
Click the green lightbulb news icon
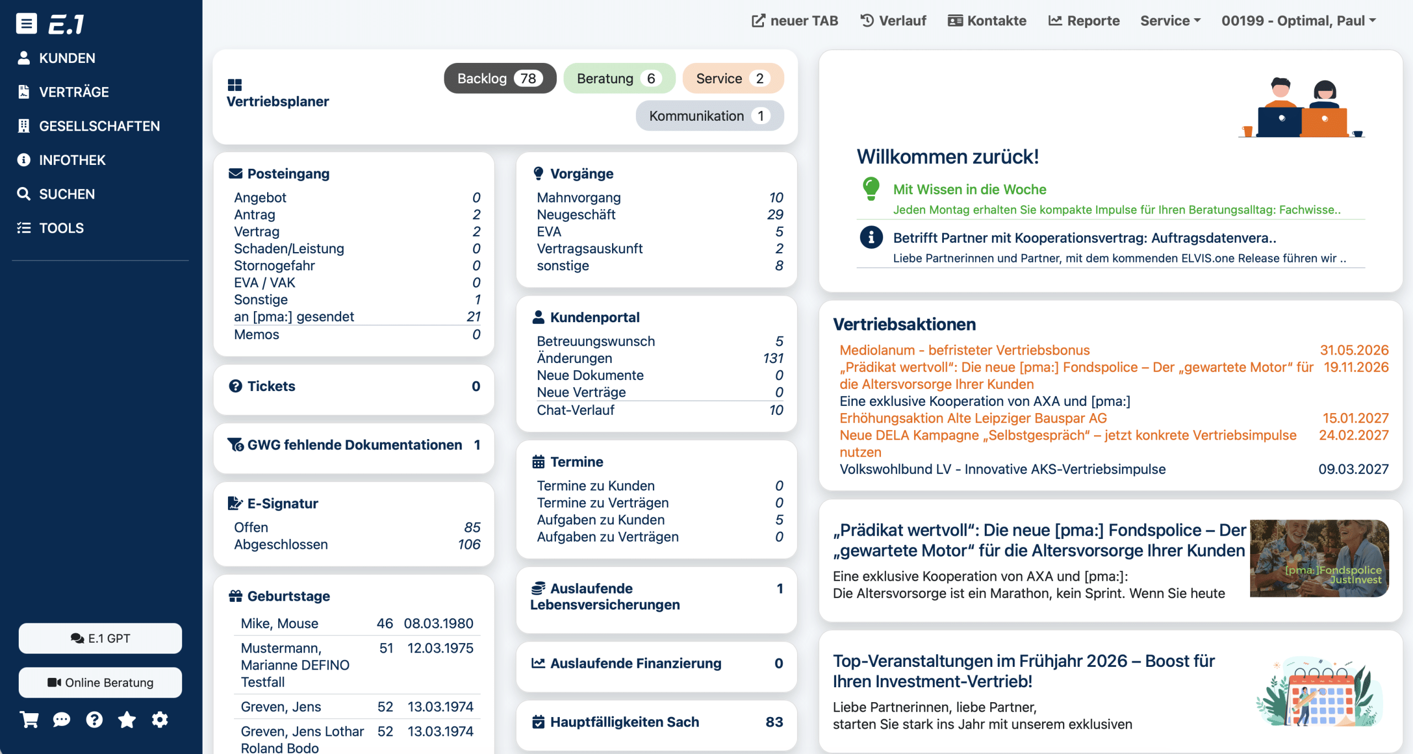click(871, 189)
